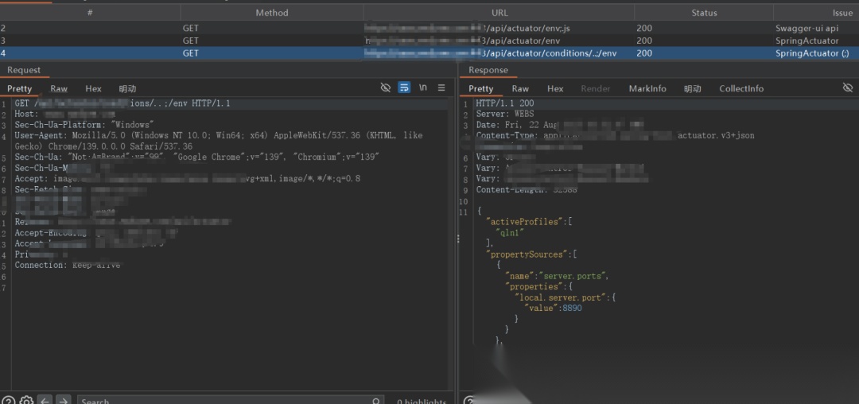Click the Connection: keep-alive request line

click(x=68, y=265)
